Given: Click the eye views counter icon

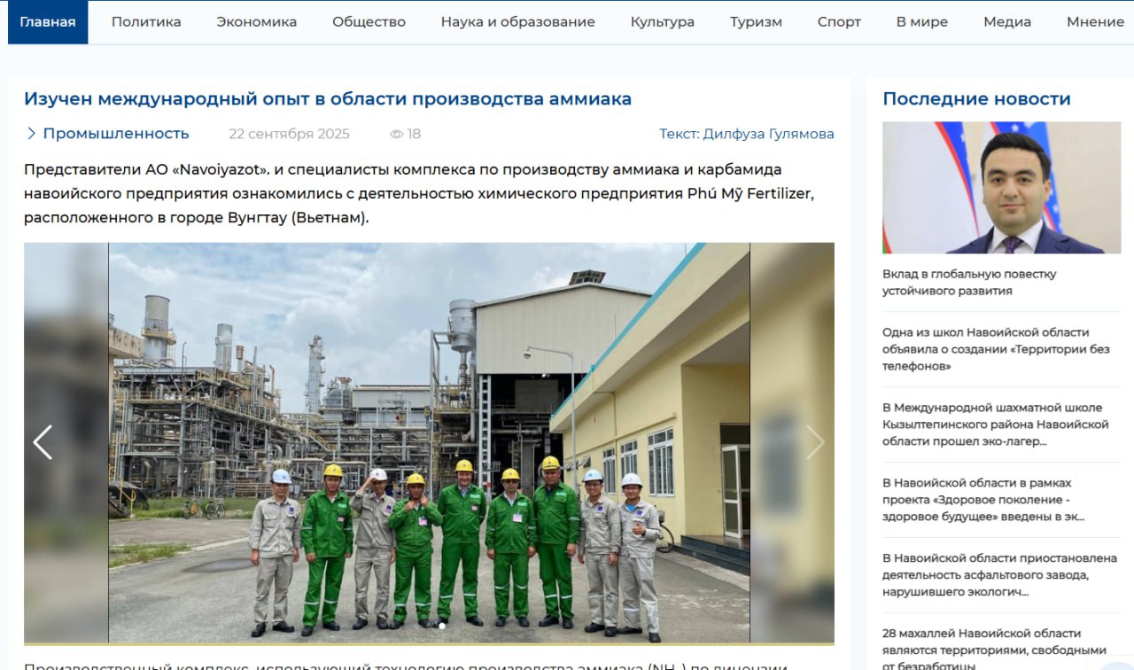Looking at the screenshot, I should click(396, 134).
